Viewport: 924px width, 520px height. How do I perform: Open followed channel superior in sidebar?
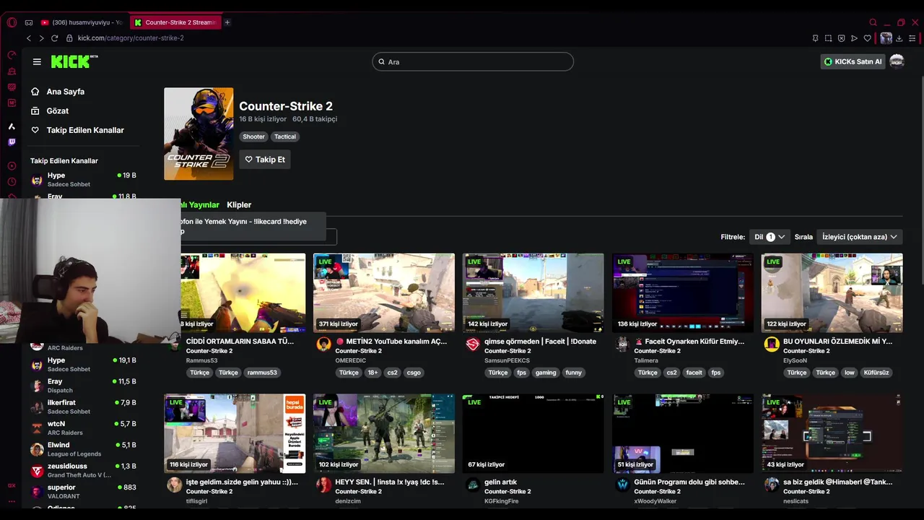coord(83,491)
